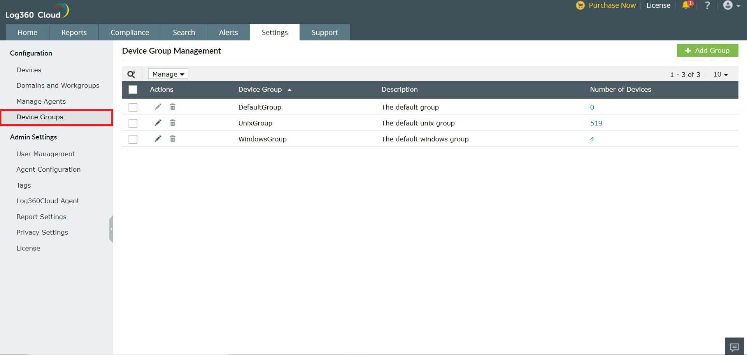Check the WindowsGroup row checkbox
The width and height of the screenshot is (747, 355).
tap(133, 139)
